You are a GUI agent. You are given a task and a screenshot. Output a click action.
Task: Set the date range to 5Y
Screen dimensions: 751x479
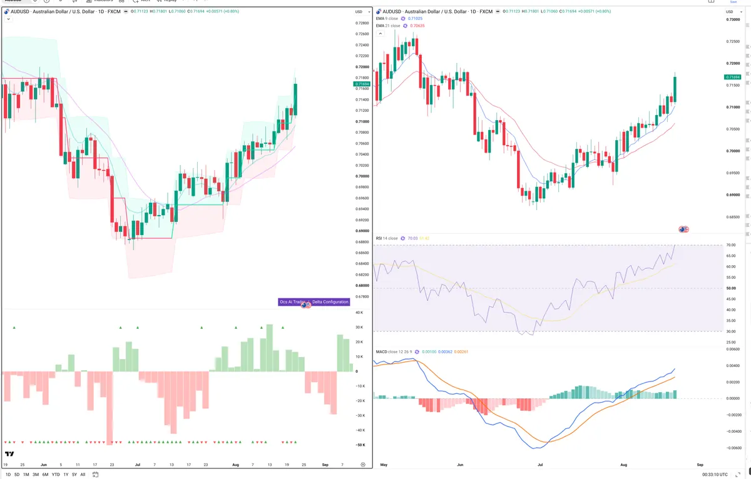(x=74, y=475)
